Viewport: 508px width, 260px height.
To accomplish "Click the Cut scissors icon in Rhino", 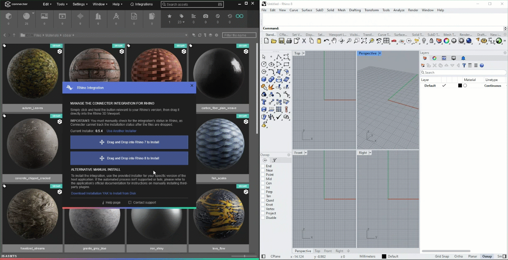I will (x=304, y=41).
